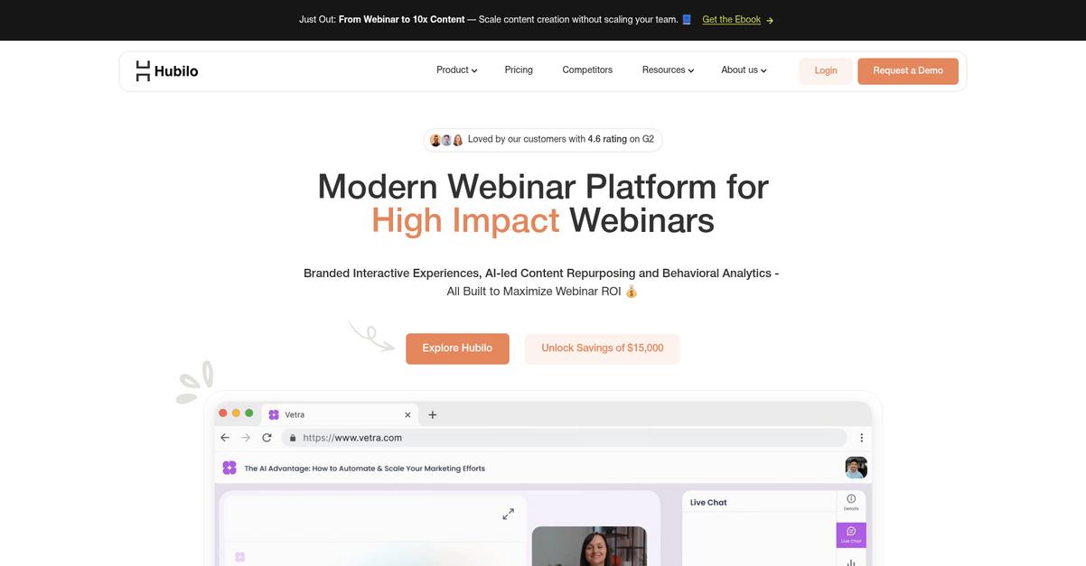
Task: Click the Vetra browser tab in mockup
Action: pos(339,414)
